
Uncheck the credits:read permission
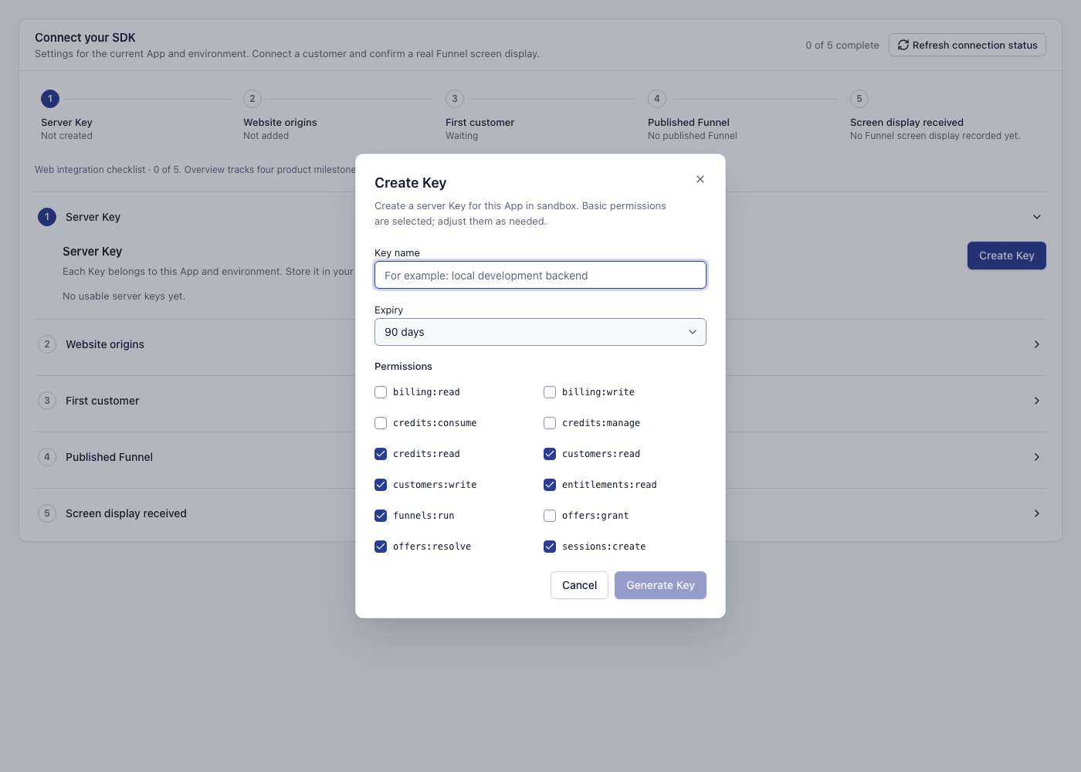(381, 454)
